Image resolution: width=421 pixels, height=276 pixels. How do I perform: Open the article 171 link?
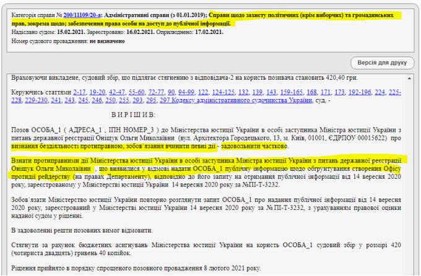click(x=326, y=92)
